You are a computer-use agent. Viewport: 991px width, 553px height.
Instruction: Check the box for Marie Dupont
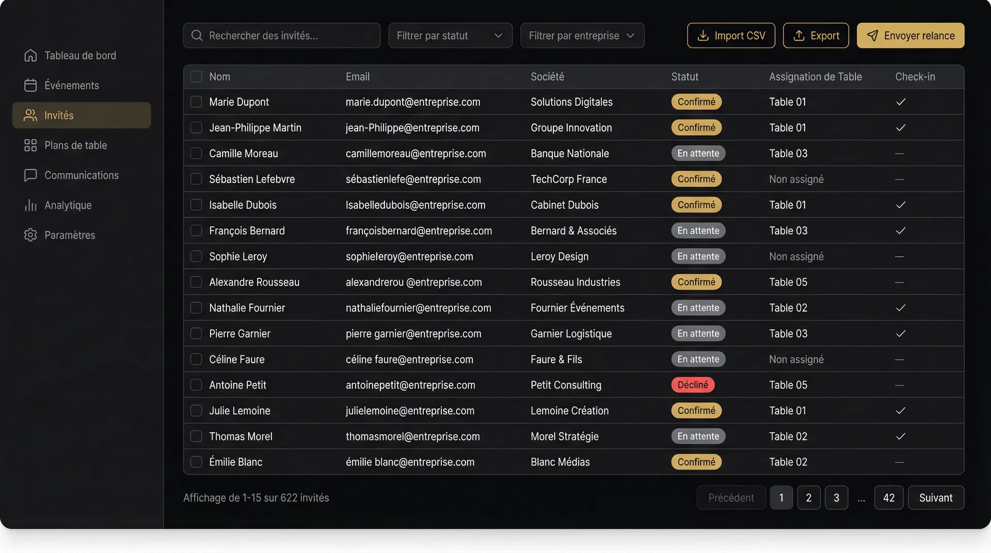196,102
